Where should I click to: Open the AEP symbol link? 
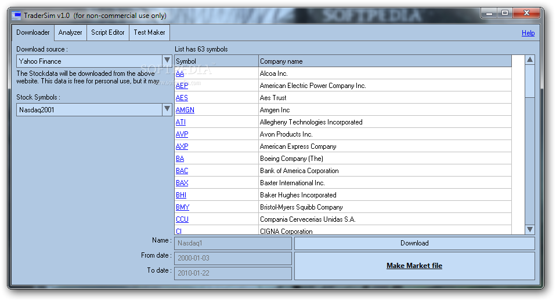coord(182,86)
